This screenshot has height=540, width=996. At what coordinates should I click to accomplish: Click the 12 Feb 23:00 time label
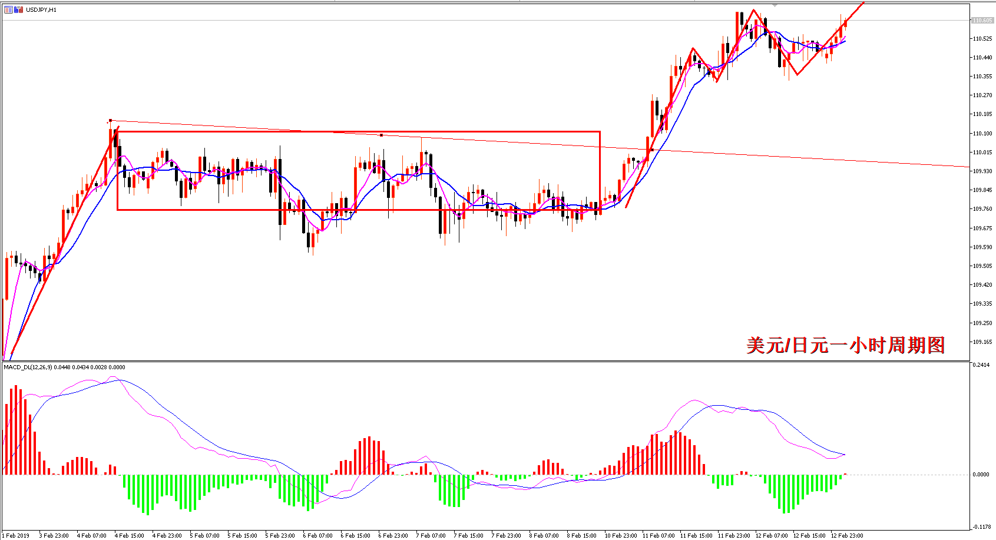click(x=847, y=536)
